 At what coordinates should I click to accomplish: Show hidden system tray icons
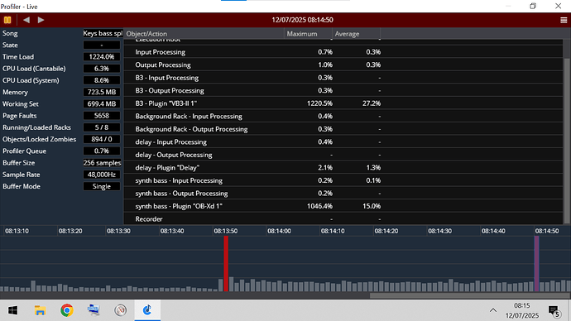coord(492,310)
